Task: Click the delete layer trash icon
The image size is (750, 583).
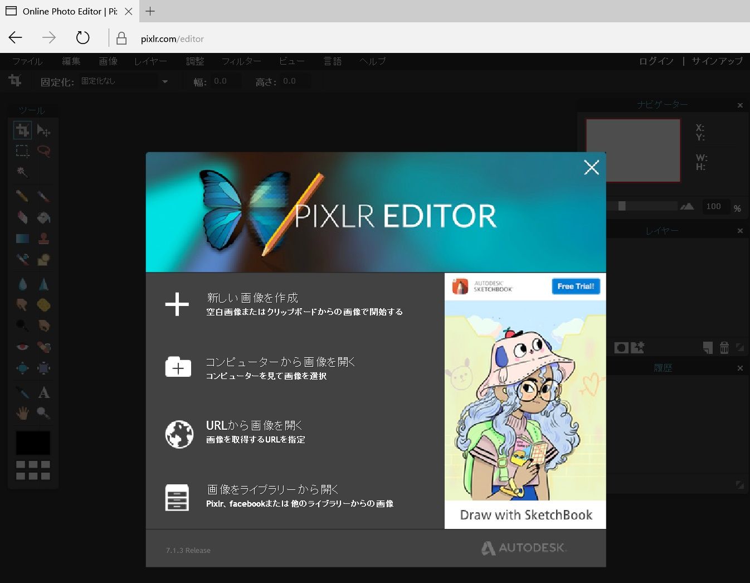Action: pos(724,348)
